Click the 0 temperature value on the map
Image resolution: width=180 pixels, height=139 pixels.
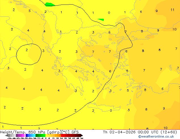coord(109,13)
